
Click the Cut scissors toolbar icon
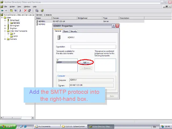[x=20, y=11]
